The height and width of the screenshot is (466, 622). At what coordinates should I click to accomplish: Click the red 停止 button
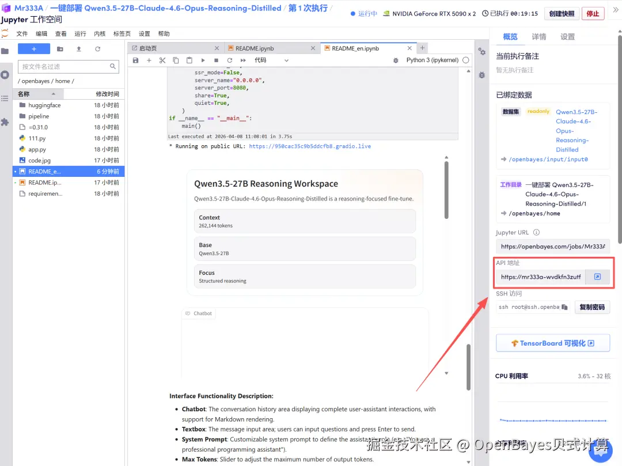point(593,13)
